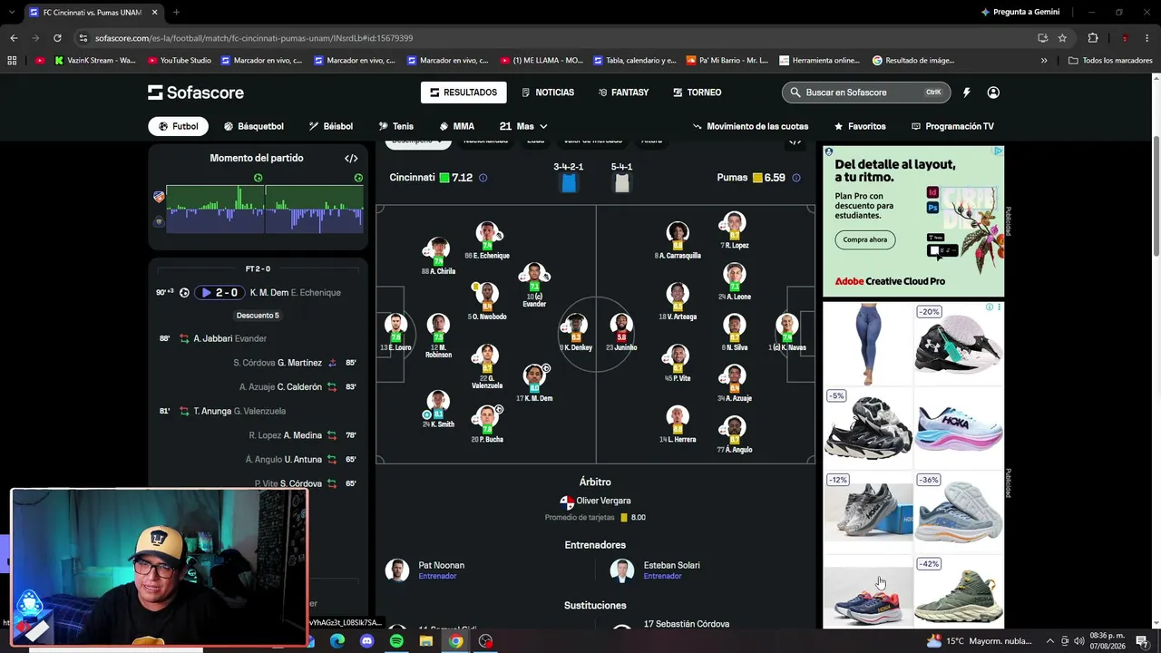The height and width of the screenshot is (653, 1161).
Task: Select Pumas white jersey formation icon
Action: (x=621, y=182)
